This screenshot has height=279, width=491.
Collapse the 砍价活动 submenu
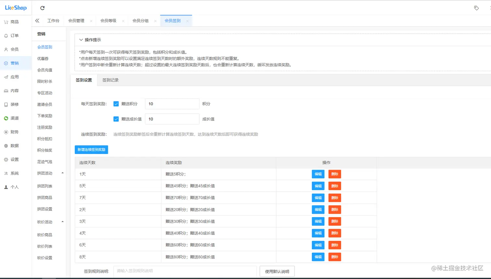click(63, 222)
